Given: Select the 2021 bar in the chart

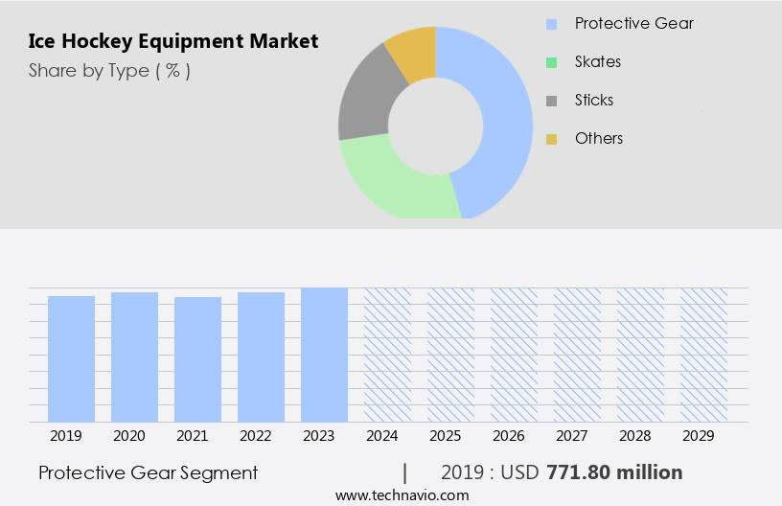Looking at the screenshot, I should point(198,359).
